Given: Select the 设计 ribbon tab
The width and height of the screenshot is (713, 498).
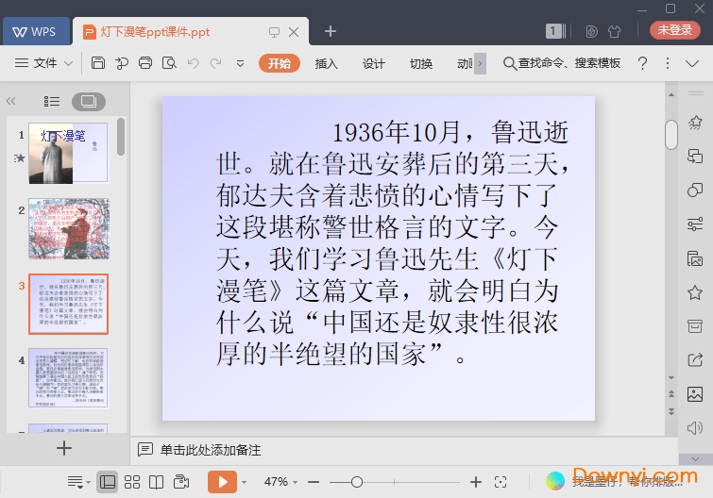Looking at the screenshot, I should point(374,63).
